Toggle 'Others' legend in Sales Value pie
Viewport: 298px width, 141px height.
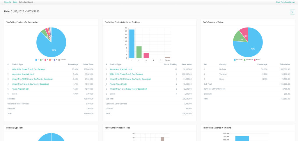(62, 59)
